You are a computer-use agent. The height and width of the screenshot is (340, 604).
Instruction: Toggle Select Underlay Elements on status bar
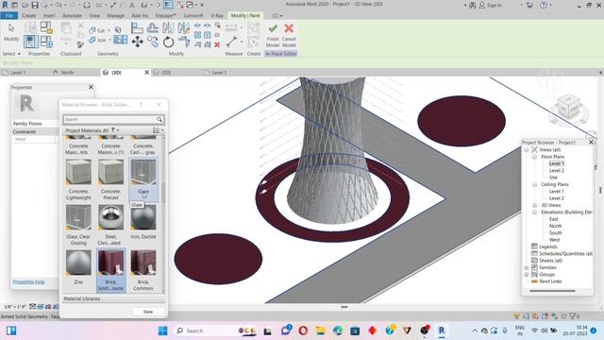point(527,316)
